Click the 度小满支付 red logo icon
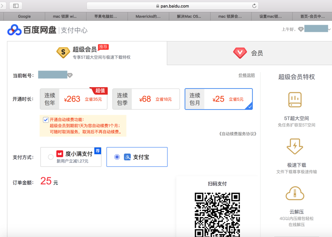This screenshot has height=237, width=332. click(60, 154)
